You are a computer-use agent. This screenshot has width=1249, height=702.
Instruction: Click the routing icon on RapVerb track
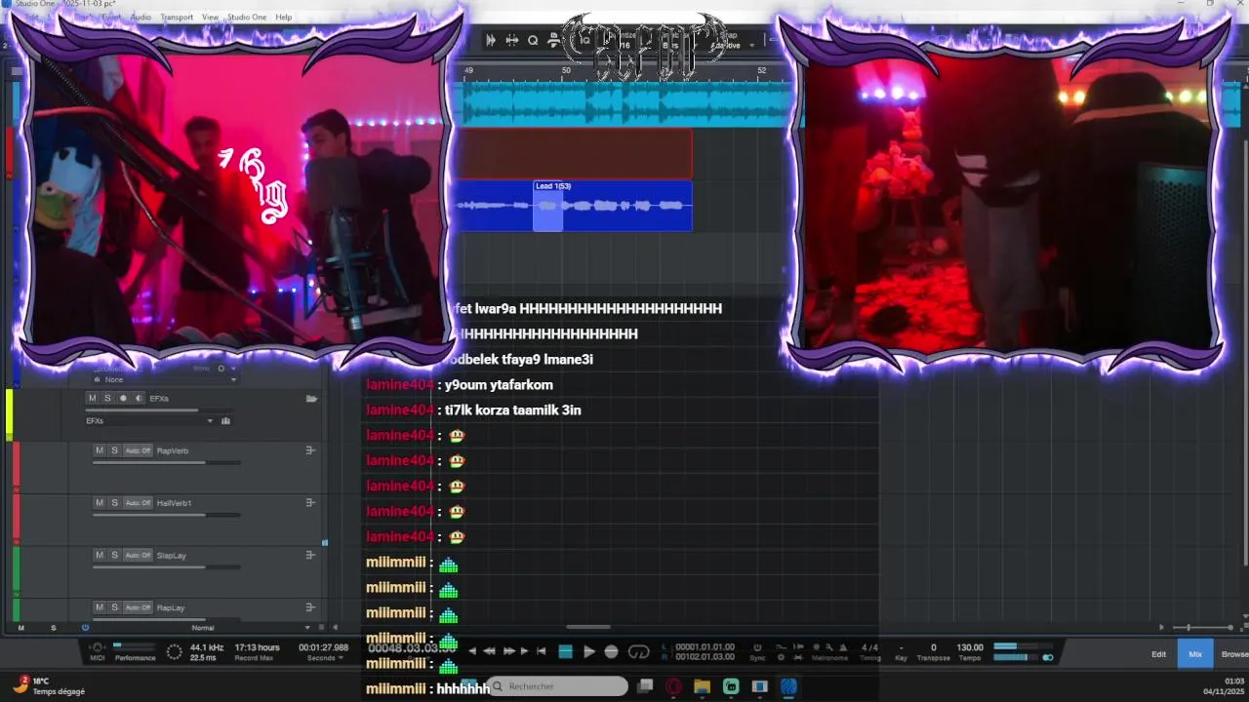pyautogui.click(x=310, y=450)
